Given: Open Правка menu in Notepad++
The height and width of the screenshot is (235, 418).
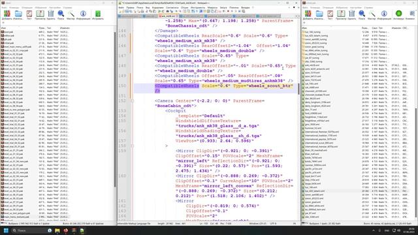Looking at the screenshot, I should click(130, 7).
